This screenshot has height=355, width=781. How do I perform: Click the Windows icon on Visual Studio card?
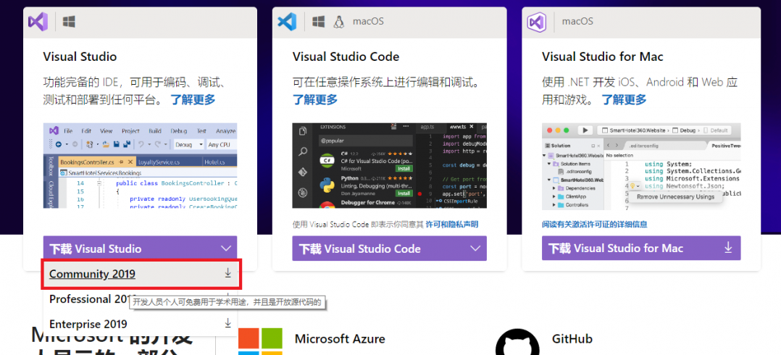69,22
